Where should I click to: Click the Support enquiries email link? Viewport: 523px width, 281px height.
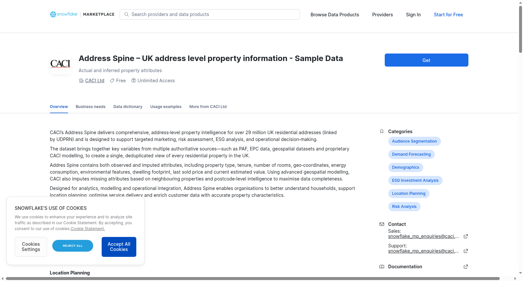click(x=424, y=251)
